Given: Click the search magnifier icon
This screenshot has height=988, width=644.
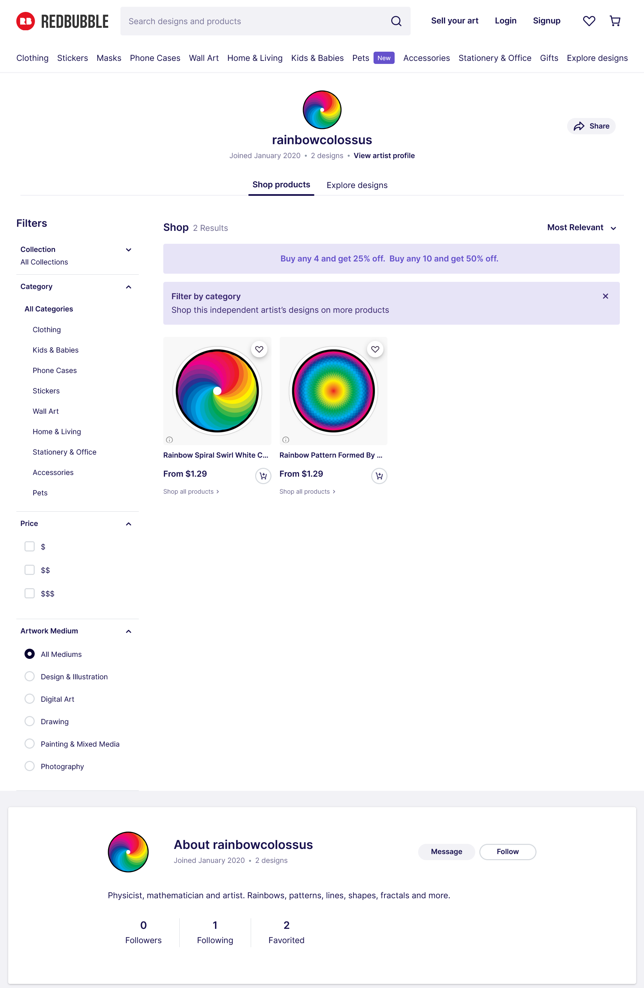Looking at the screenshot, I should coord(396,21).
